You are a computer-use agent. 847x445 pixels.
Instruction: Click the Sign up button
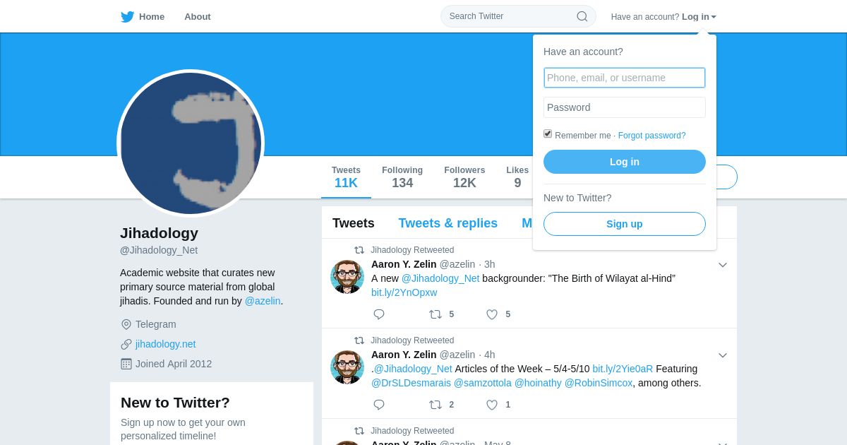click(x=625, y=224)
